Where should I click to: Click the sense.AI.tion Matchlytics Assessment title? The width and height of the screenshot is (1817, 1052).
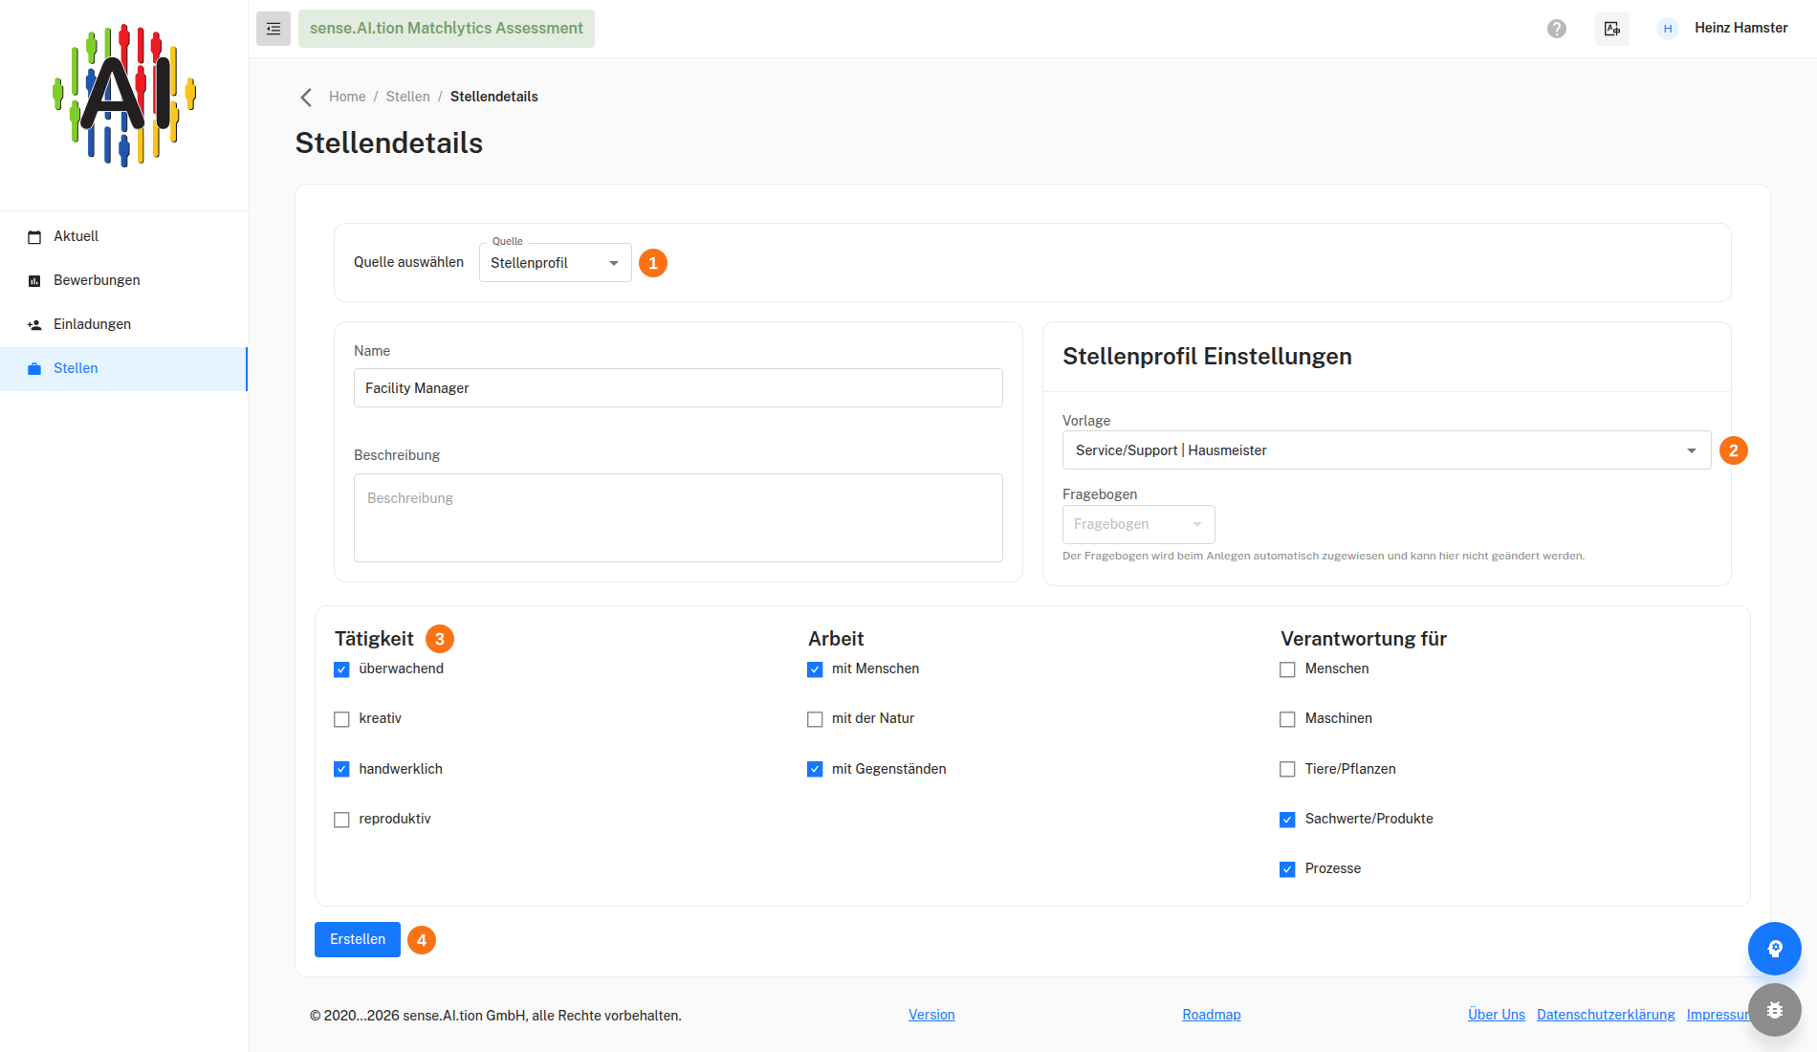click(447, 29)
